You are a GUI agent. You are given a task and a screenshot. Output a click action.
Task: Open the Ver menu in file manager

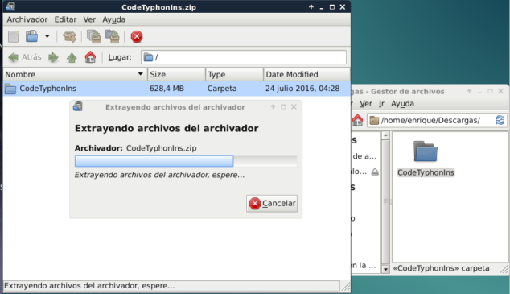tap(365, 104)
